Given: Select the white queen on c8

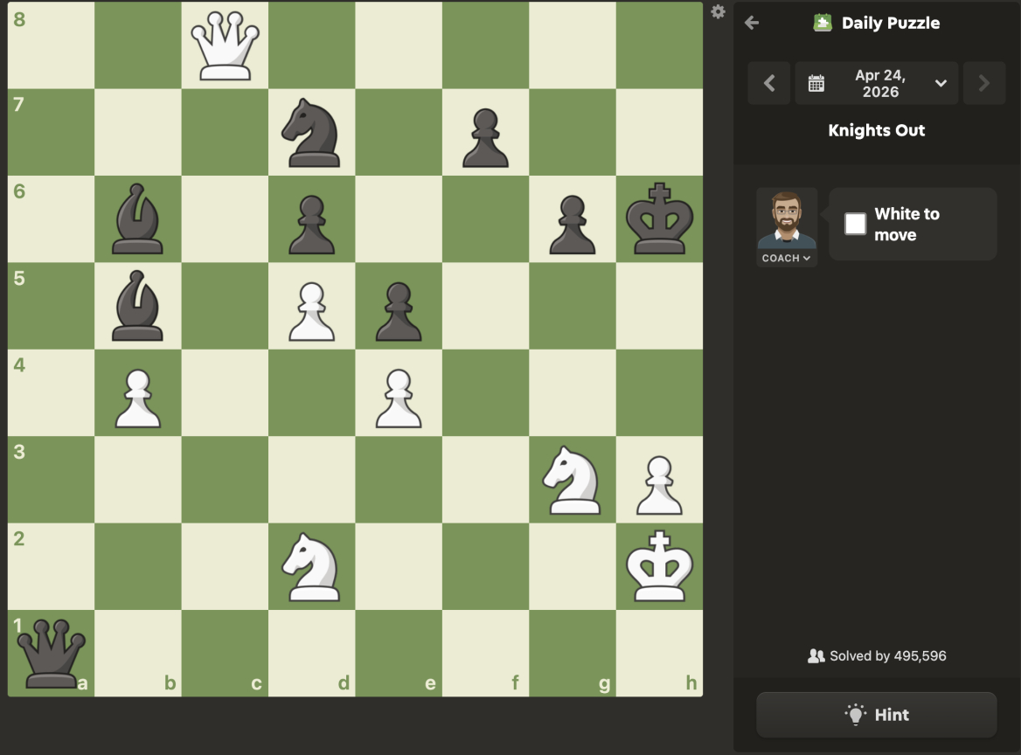Looking at the screenshot, I should pyautogui.click(x=225, y=45).
